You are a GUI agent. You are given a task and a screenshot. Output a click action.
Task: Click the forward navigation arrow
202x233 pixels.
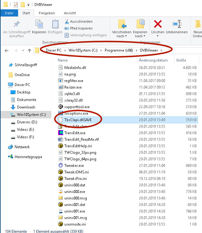click(x=16, y=51)
